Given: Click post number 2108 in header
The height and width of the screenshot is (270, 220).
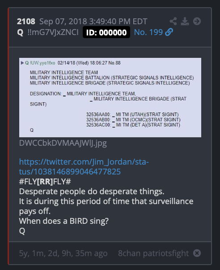Looking at the screenshot, I should [x=26, y=22].
